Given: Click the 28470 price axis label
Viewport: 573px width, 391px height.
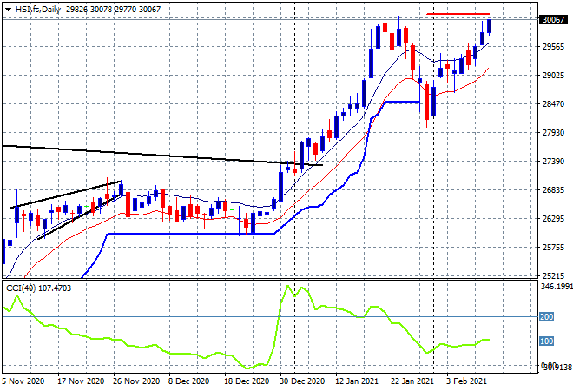Looking at the screenshot, I should (x=553, y=104).
